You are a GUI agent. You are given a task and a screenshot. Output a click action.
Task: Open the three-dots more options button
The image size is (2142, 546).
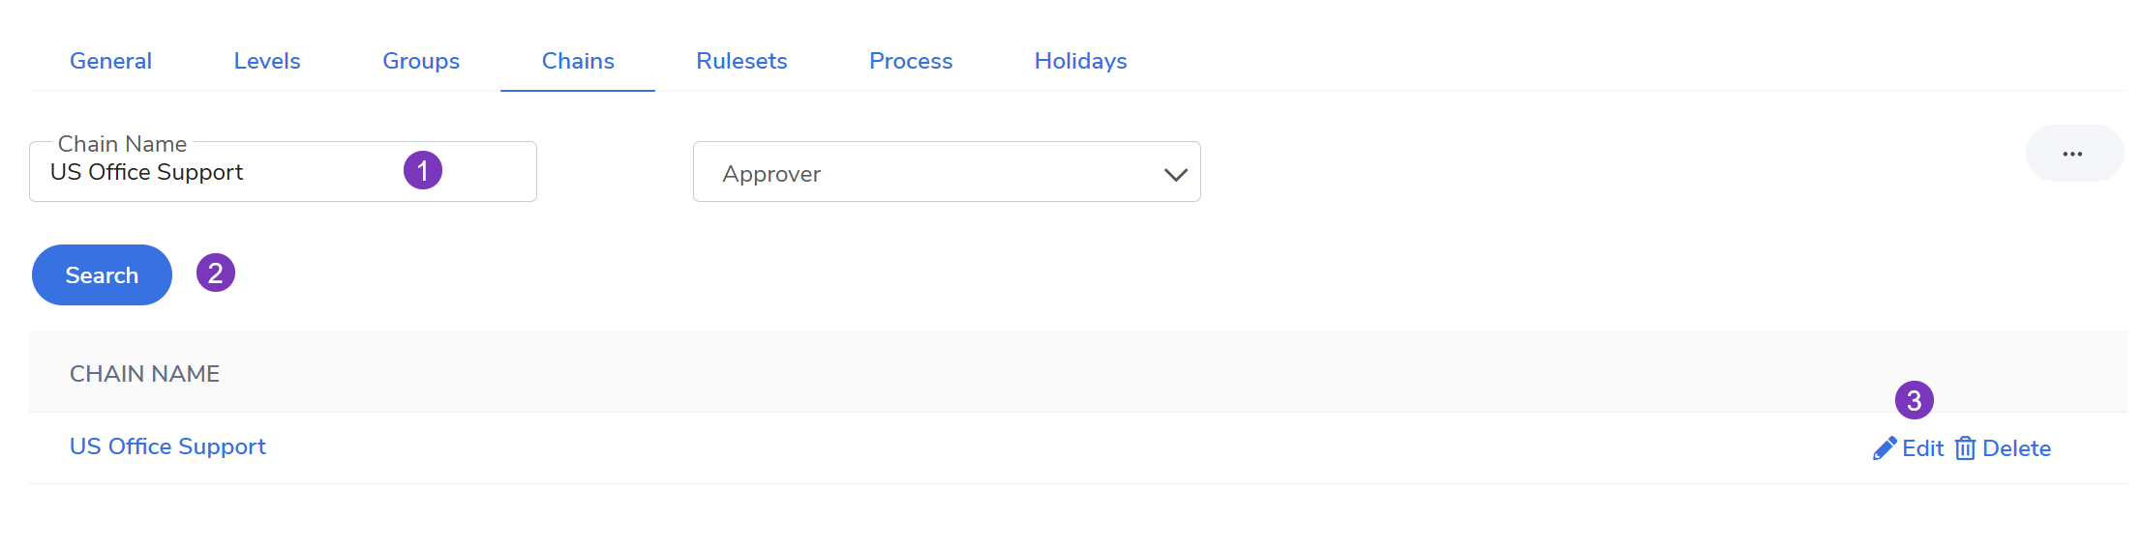[x=2073, y=154]
